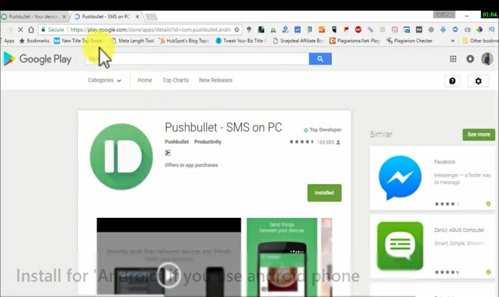The width and height of the screenshot is (499, 297).
Task: Play the Pushbullet promo video
Action: tap(169, 275)
